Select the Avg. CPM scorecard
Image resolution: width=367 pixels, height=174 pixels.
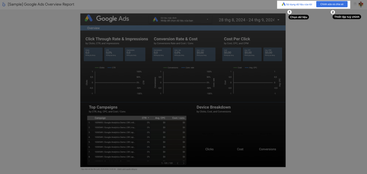click(273, 54)
